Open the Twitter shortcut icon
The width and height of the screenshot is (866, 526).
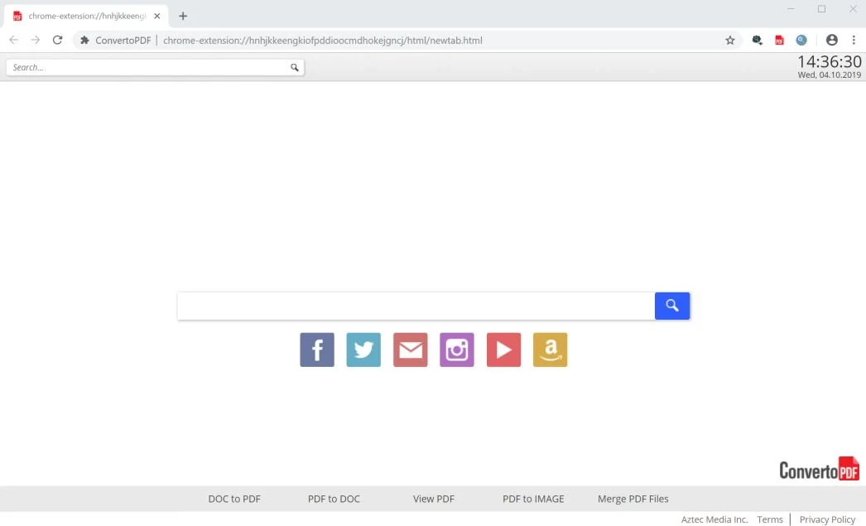click(x=363, y=350)
